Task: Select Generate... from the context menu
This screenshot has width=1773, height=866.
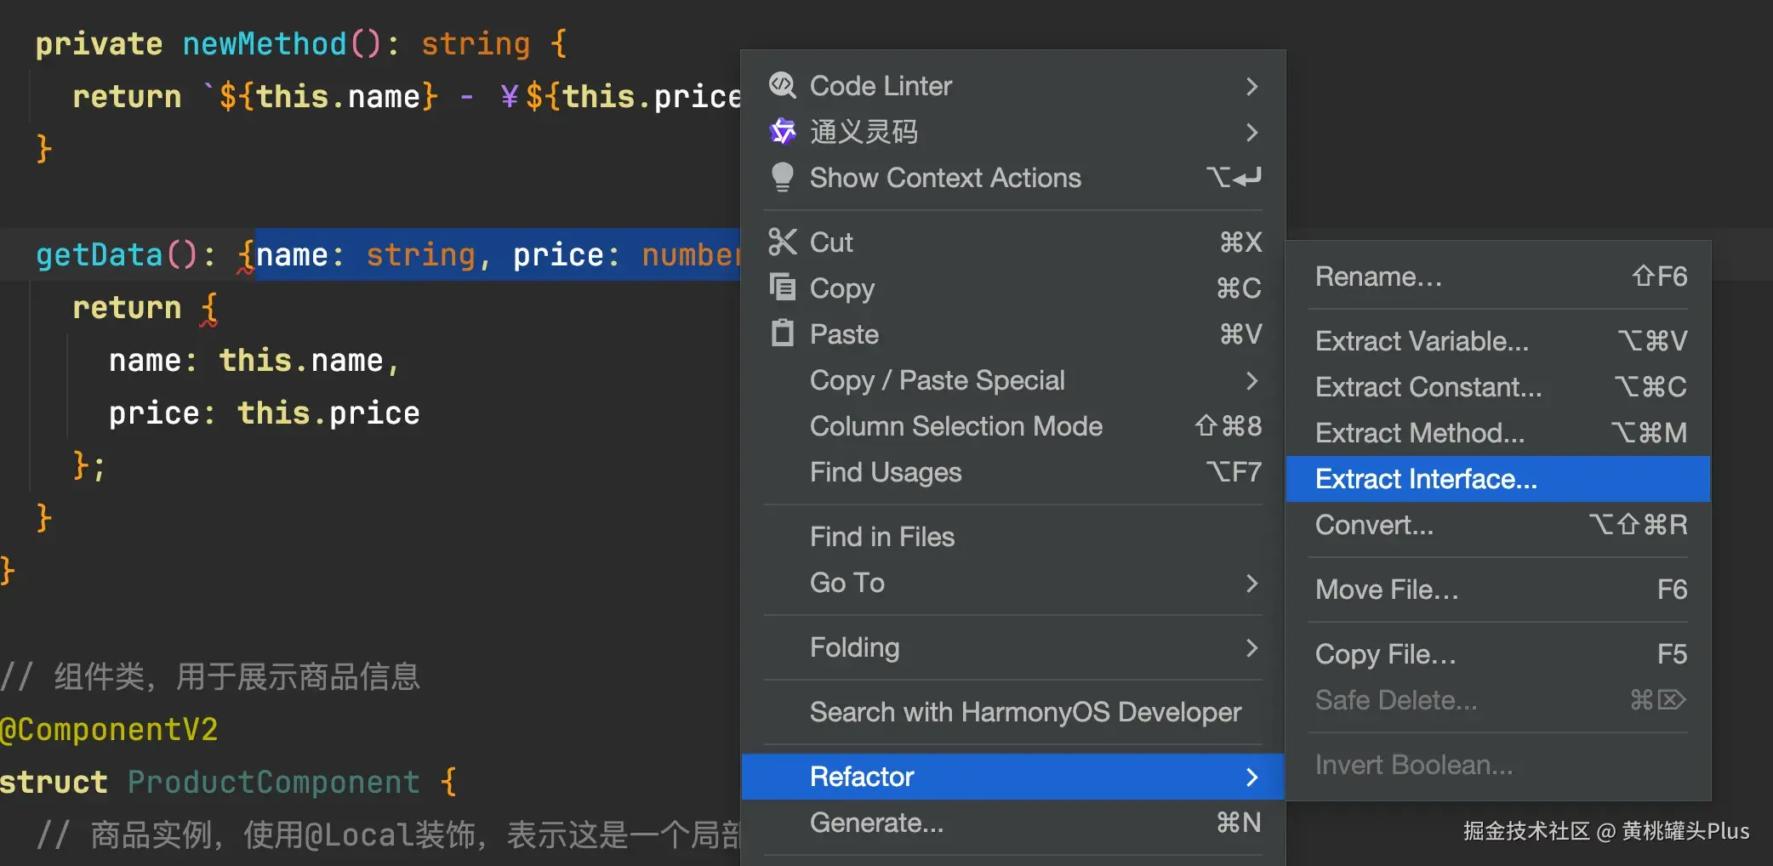Action: tap(876, 823)
